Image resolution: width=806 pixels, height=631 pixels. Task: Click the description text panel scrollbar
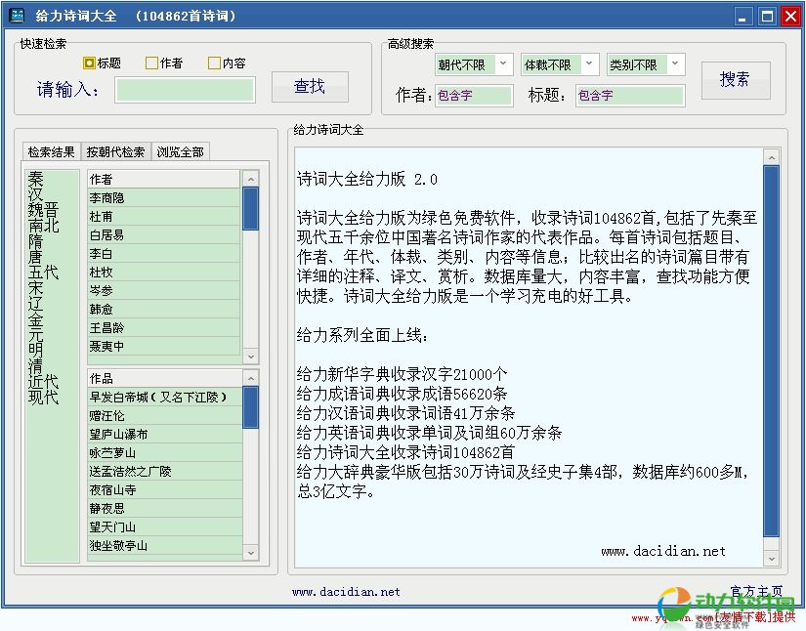coord(771,352)
